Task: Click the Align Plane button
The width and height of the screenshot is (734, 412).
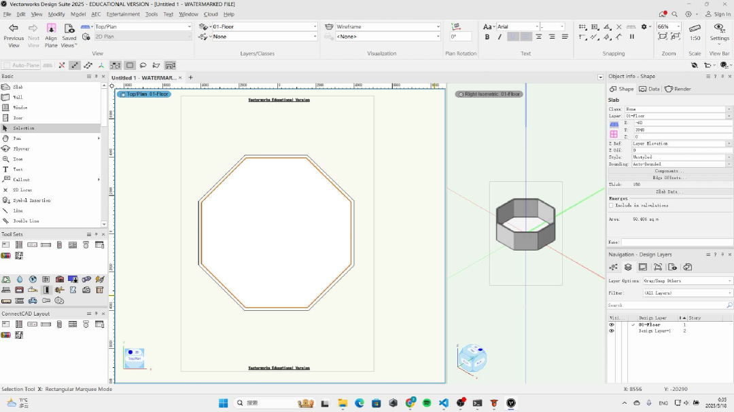Action: tap(51, 35)
